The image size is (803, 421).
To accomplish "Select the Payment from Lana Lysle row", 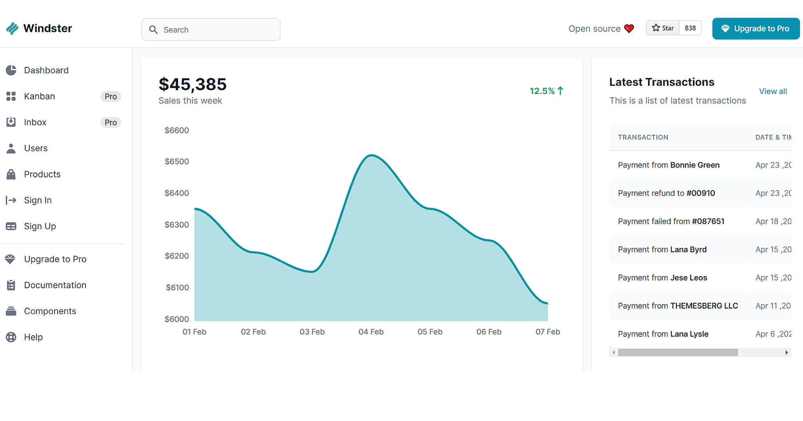I will coord(700,334).
